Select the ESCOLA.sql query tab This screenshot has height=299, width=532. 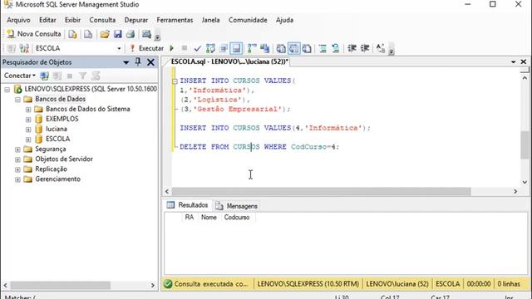(x=229, y=61)
